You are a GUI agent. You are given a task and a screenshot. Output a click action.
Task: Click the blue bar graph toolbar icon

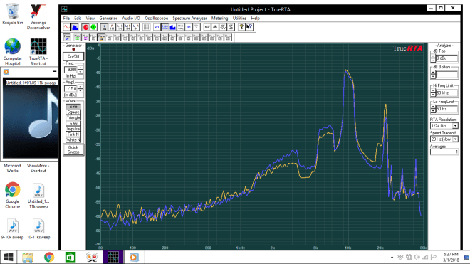pos(172,27)
